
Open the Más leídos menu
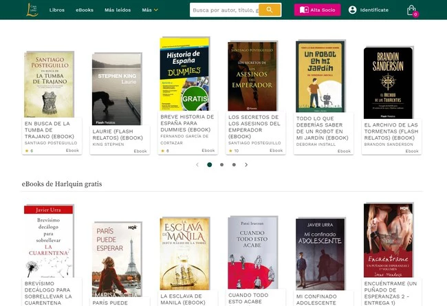pos(118,10)
